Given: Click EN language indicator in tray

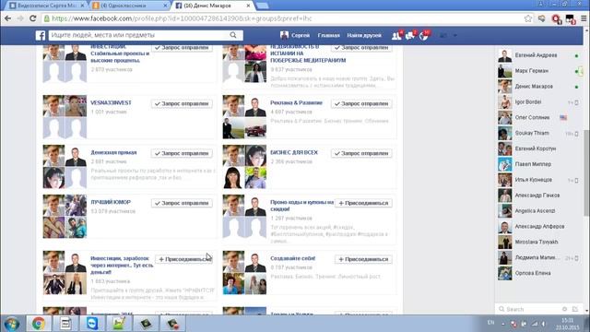Looking at the screenshot, I should coord(490,323).
